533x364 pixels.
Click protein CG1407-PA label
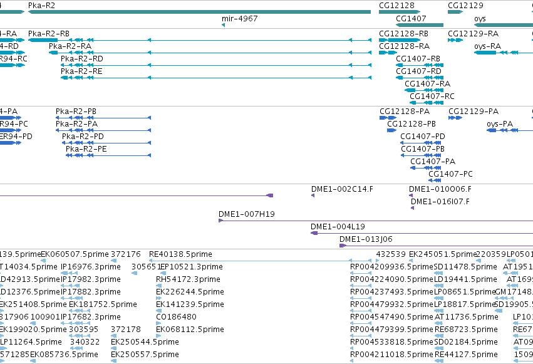coord(433,162)
